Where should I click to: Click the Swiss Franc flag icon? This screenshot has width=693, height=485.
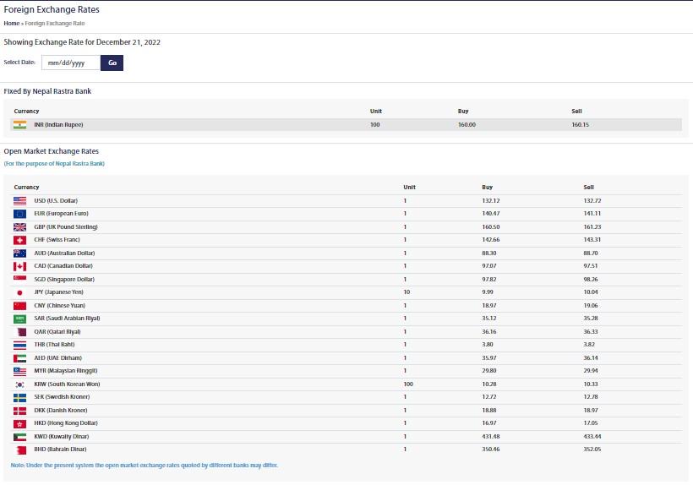20,240
